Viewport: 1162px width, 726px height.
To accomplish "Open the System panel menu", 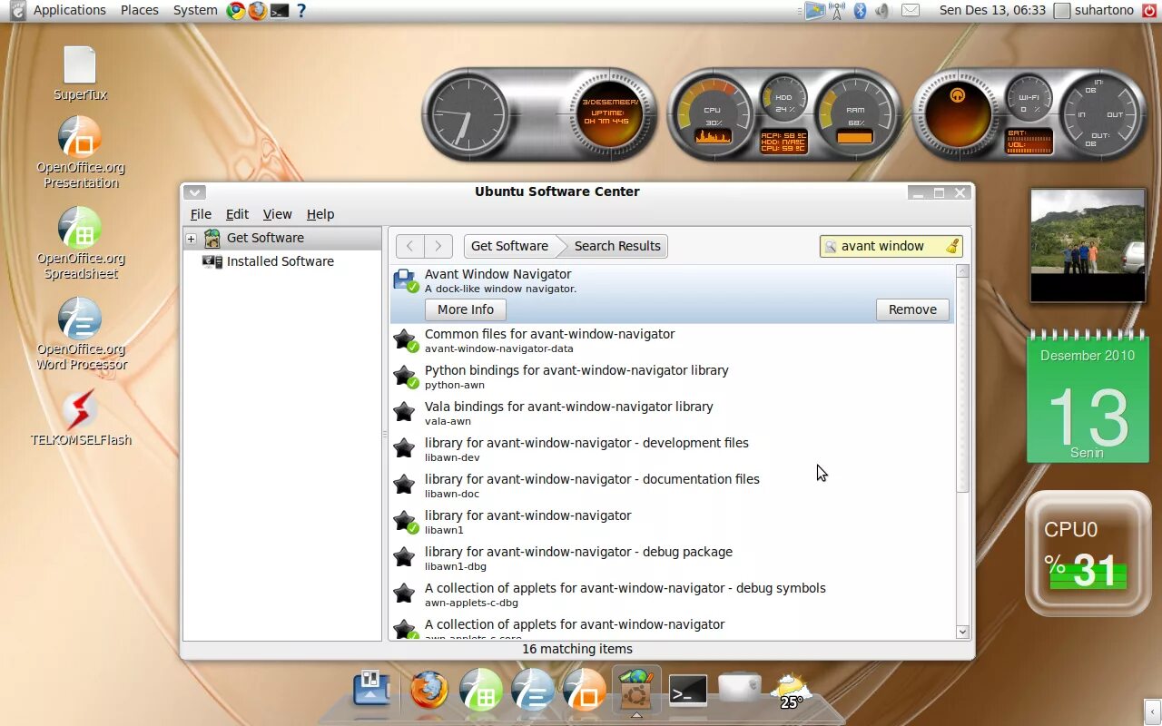I will pos(195,10).
